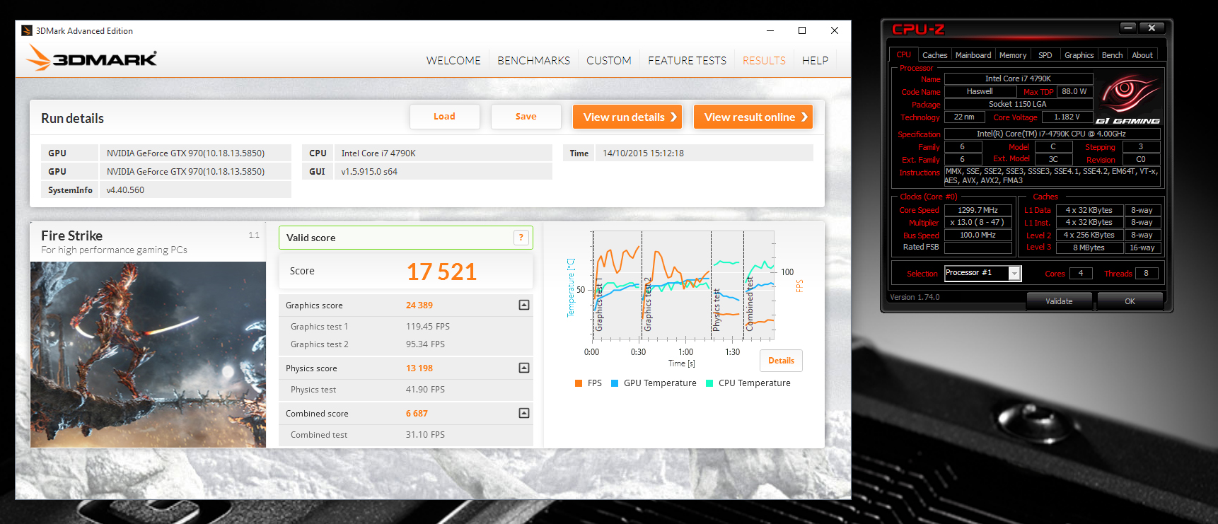This screenshot has height=524, width=1218.
Task: Open the HELP tab
Action: 815,61
